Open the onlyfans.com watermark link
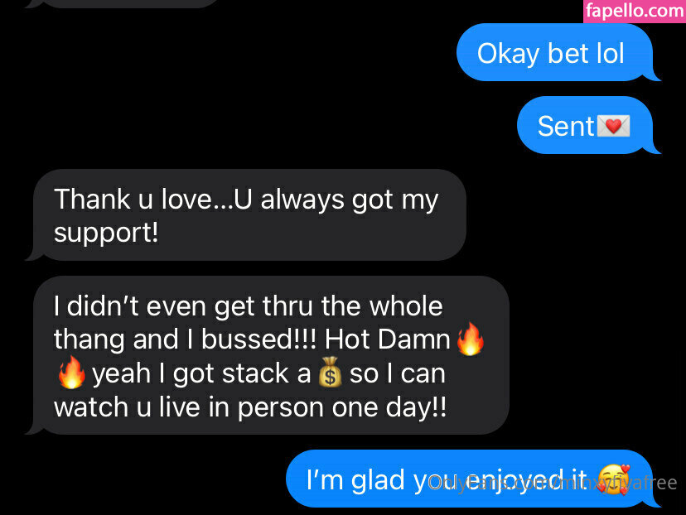This screenshot has height=515, width=686. point(552,483)
